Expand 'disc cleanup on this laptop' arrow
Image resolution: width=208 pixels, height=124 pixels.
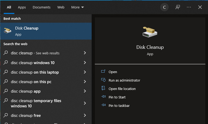click(x=85, y=72)
